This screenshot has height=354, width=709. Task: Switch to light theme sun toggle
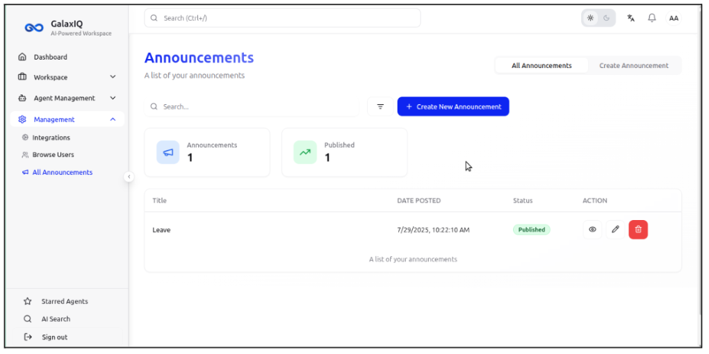(590, 18)
